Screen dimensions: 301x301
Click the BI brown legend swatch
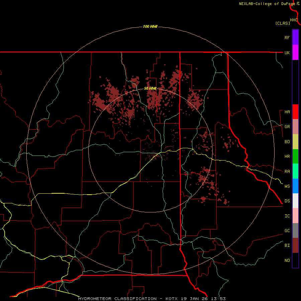pyautogui.click(x=295, y=245)
